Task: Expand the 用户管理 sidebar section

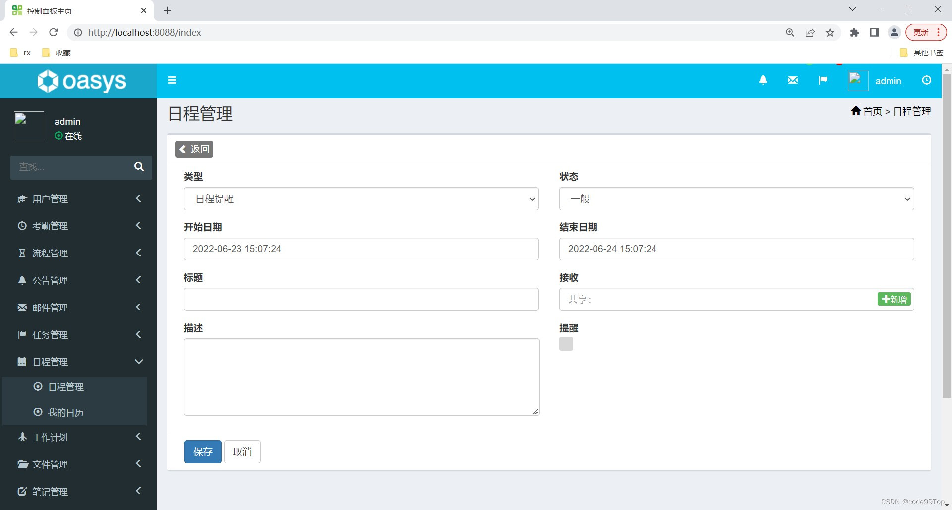Action: point(50,199)
